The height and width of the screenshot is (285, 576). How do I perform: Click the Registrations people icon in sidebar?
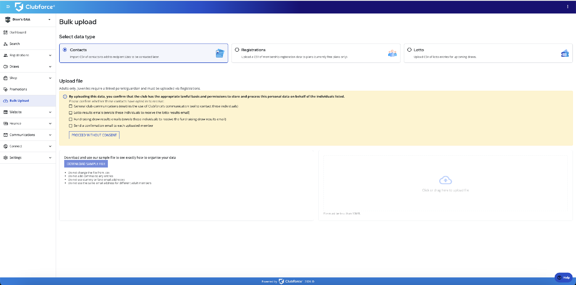(x=5, y=55)
